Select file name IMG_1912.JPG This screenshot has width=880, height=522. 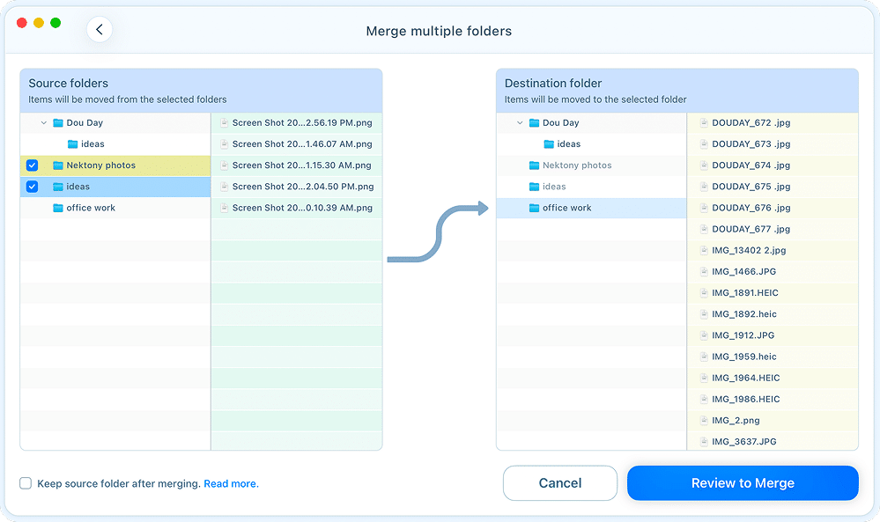coord(743,336)
